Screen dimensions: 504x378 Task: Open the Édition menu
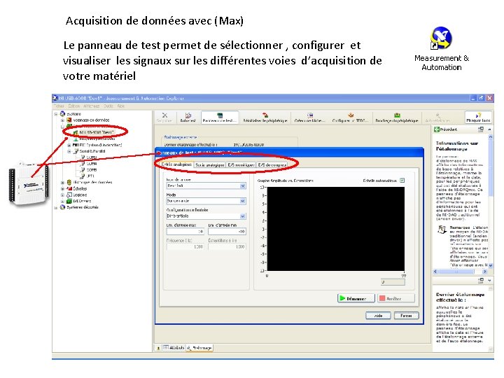(x=74, y=106)
